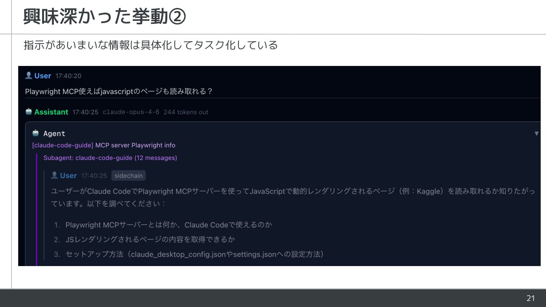The image size is (546, 307).
Task: Click the sidechain User label
Action: pyautogui.click(x=68, y=175)
